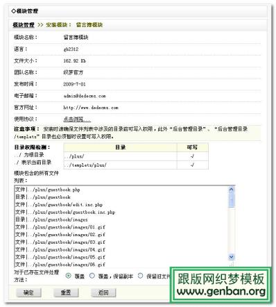Click the module name value 留言簿模块
This screenshot has height=307, width=276.
click(x=76, y=38)
